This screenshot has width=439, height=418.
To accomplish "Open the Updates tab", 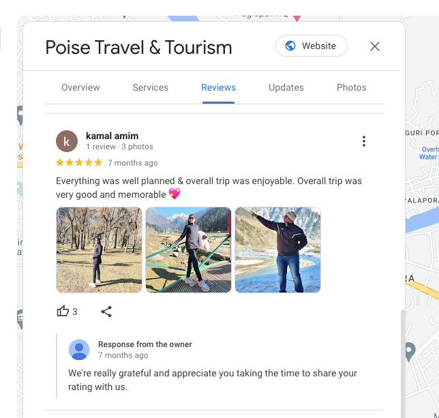I will pos(286,88).
